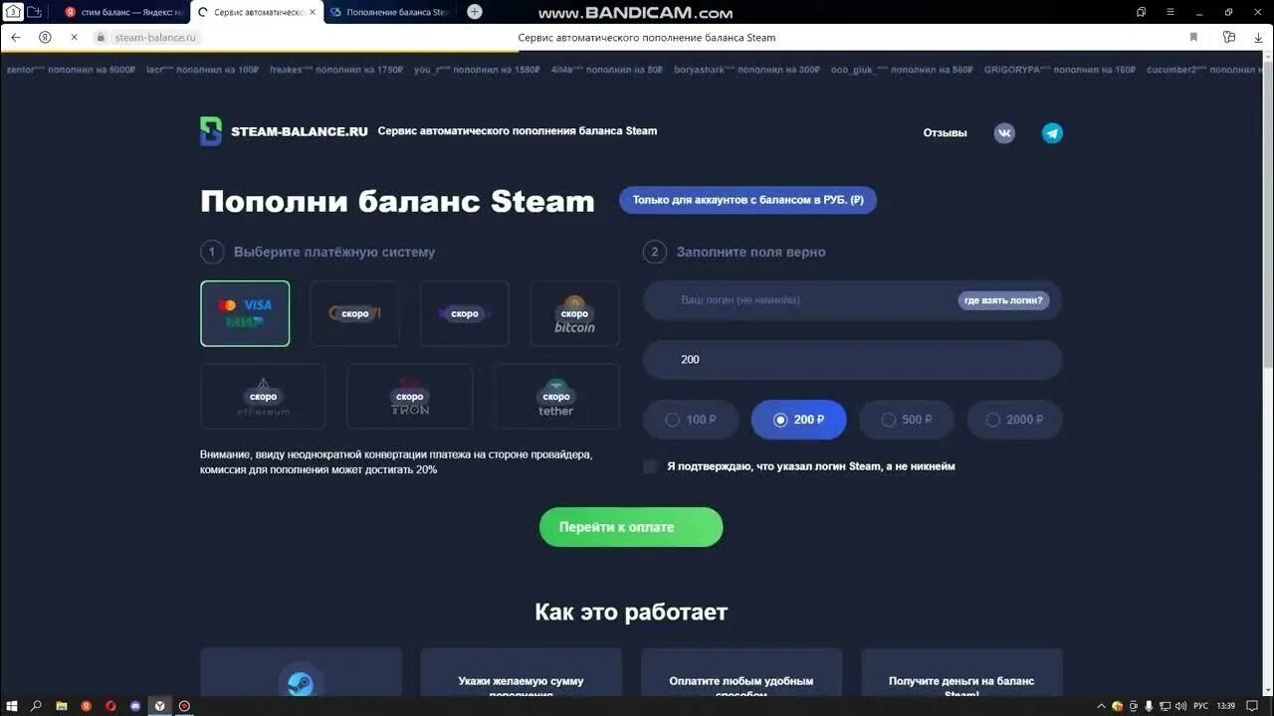The width and height of the screenshot is (1274, 716).
Task: Click the Steam-Balance logo icon
Action: 211,131
